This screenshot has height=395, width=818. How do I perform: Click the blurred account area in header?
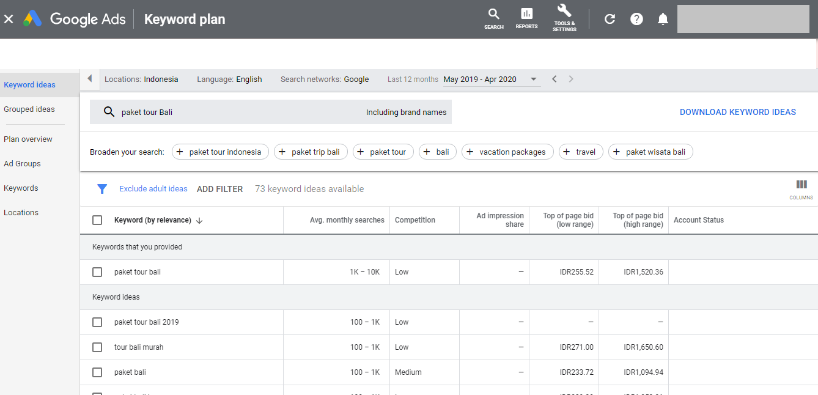click(743, 19)
